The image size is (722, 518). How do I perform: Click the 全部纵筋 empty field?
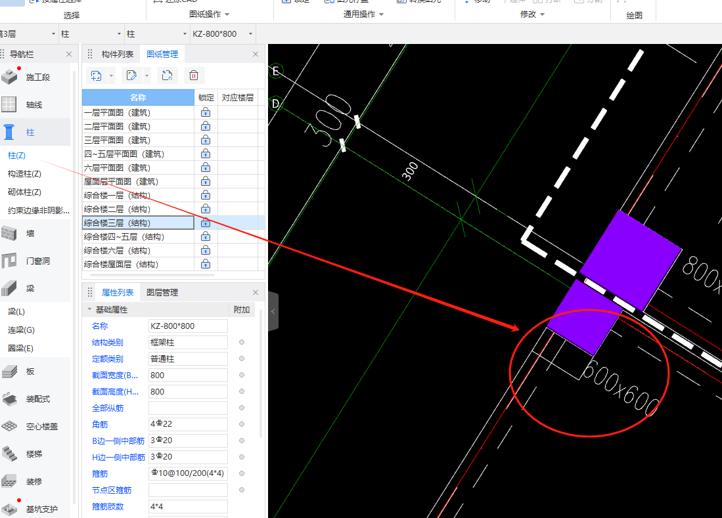188,408
